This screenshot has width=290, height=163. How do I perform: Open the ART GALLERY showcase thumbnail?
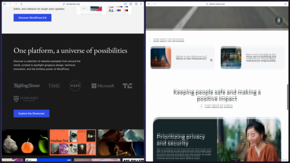pos(133,160)
